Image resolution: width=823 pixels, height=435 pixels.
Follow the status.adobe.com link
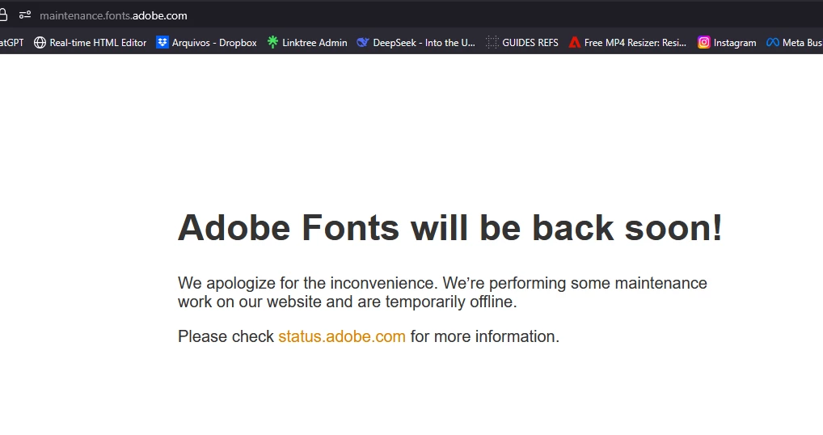click(x=342, y=336)
